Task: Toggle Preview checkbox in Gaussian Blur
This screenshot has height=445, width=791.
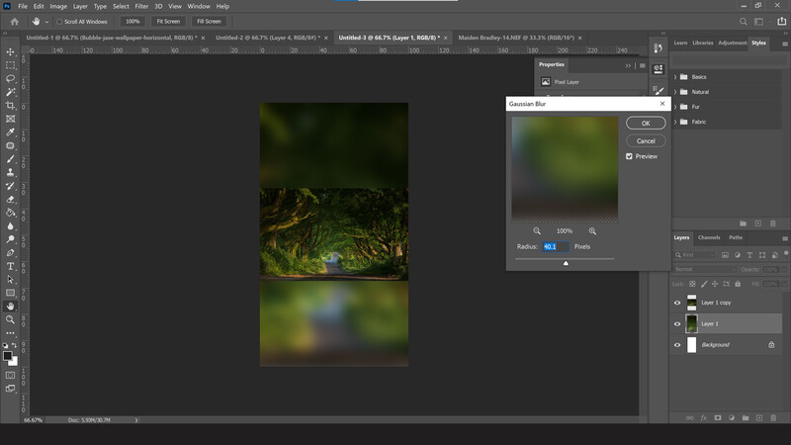Action: tap(629, 156)
